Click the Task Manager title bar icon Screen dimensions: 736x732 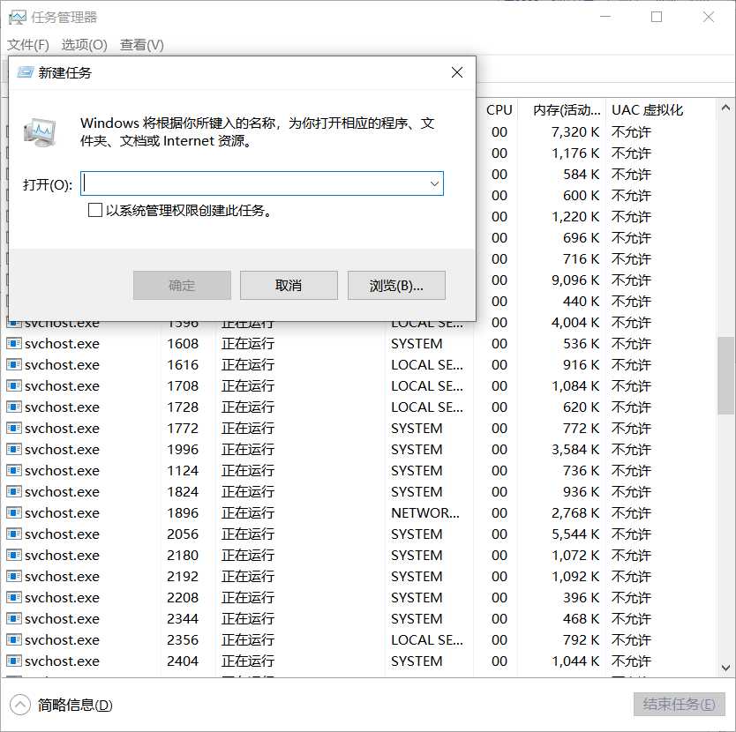[x=18, y=18]
